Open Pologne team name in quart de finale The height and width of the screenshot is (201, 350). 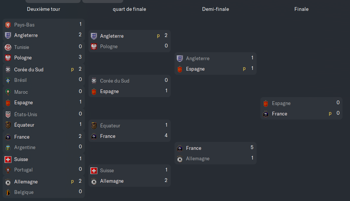pyautogui.click(x=109, y=46)
